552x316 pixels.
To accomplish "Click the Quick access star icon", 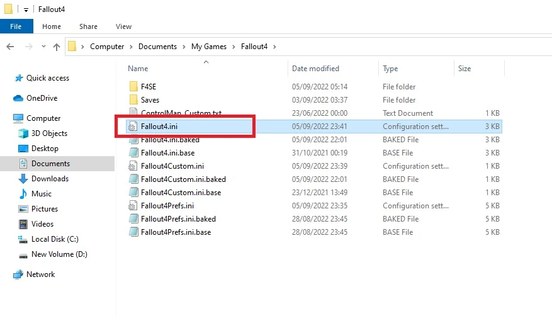I will 18,78.
